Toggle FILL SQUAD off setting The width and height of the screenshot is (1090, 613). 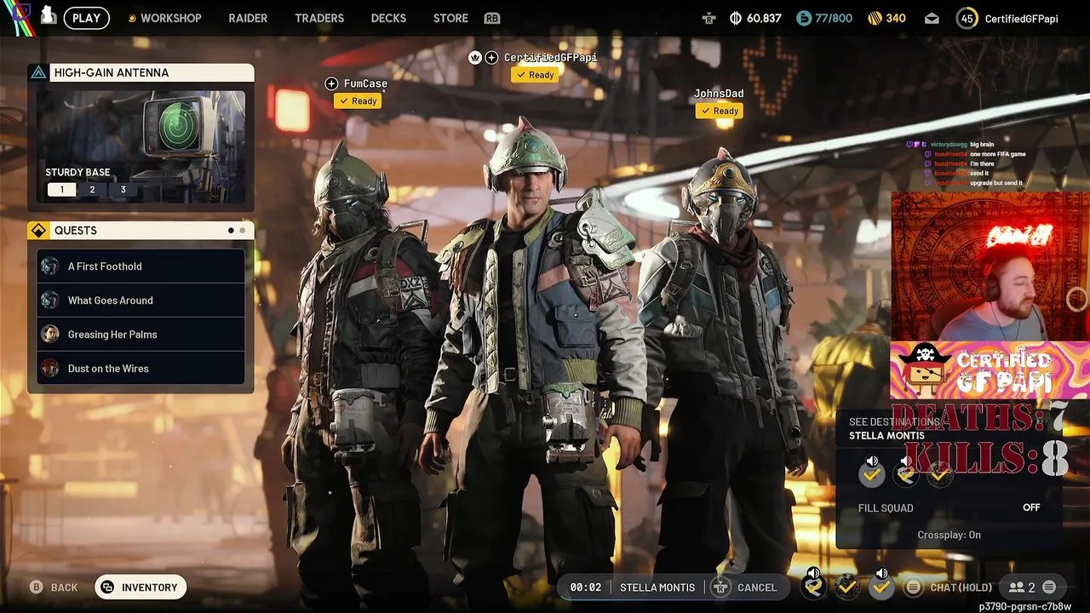pos(949,507)
